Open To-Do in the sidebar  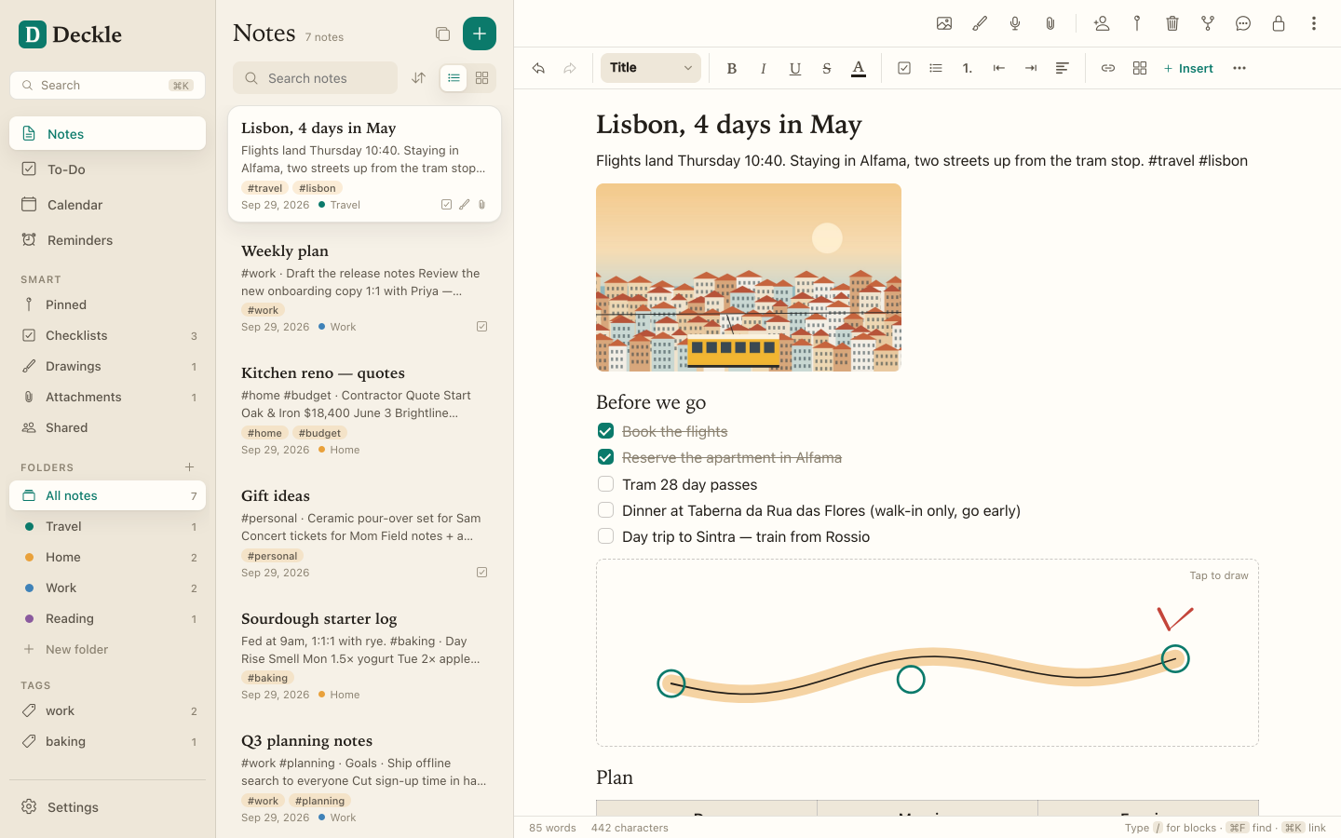[108, 169]
